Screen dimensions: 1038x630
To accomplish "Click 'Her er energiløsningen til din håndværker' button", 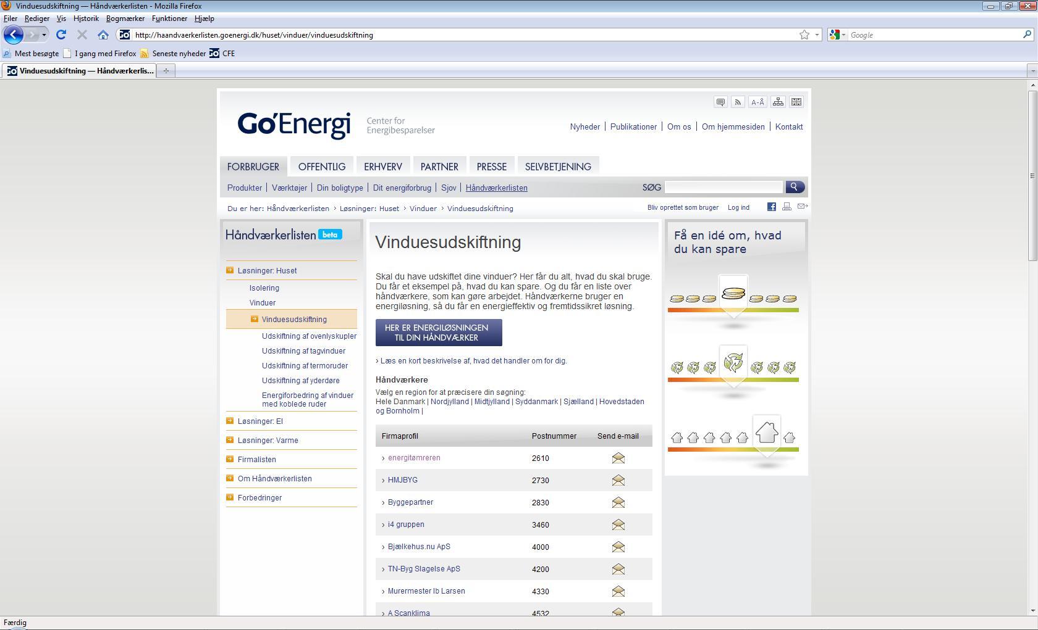I will [439, 333].
